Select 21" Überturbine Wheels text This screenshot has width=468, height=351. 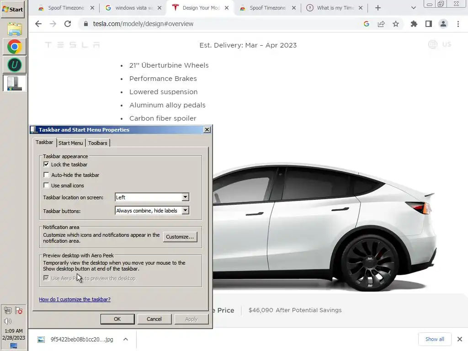tap(169, 65)
